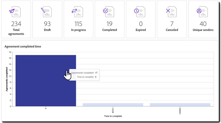Image resolution: width=221 pixels, height=123 pixels.
Task: Click the pencil Draft document icon
Action: (x=46, y=12)
